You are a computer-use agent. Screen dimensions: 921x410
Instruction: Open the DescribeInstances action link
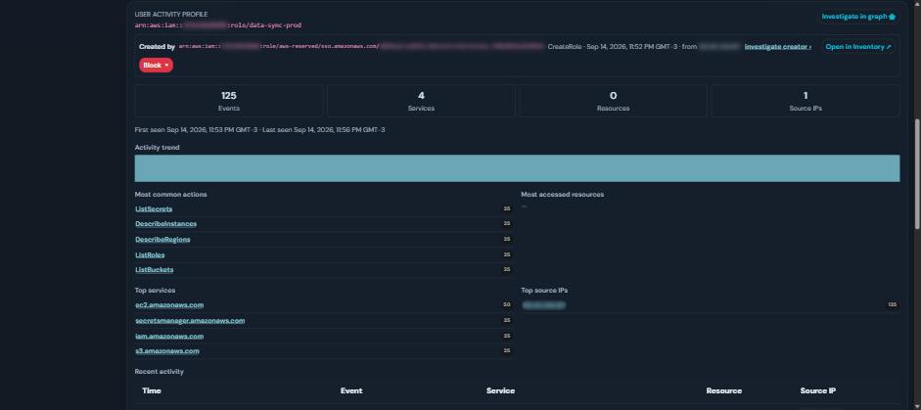point(165,224)
